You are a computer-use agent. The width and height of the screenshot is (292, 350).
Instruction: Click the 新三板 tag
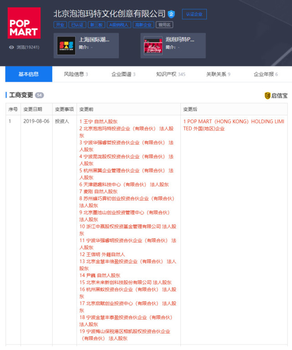pos(97,25)
